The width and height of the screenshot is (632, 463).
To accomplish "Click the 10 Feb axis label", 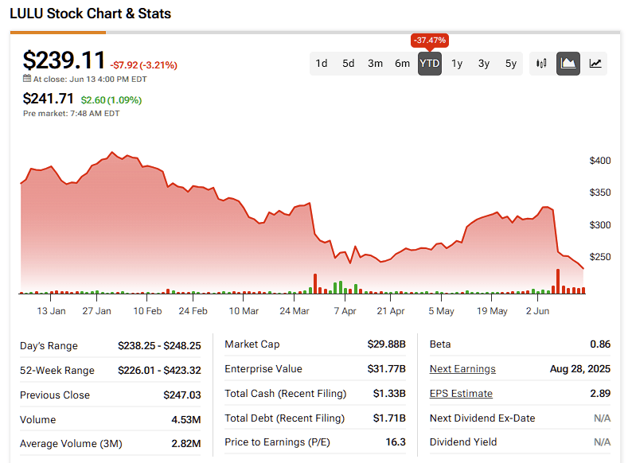I will click(147, 311).
